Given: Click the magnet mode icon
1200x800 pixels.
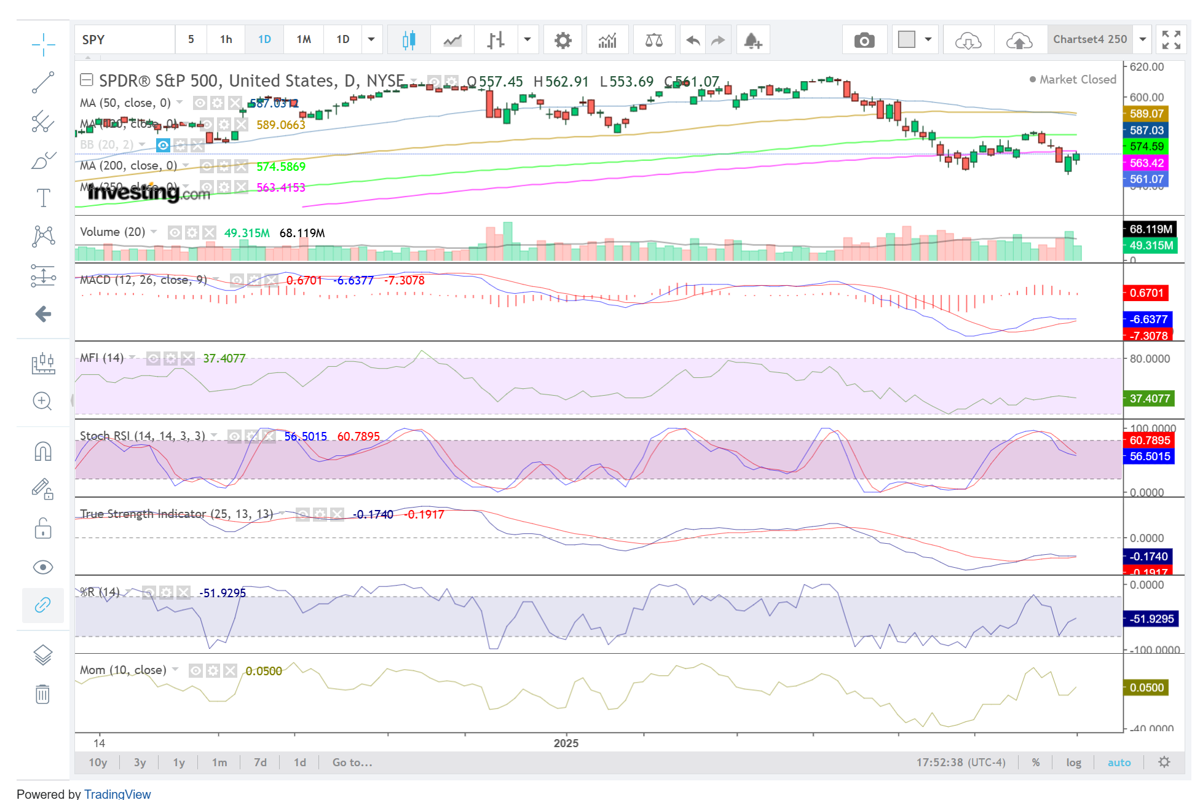Looking at the screenshot, I should tap(43, 452).
